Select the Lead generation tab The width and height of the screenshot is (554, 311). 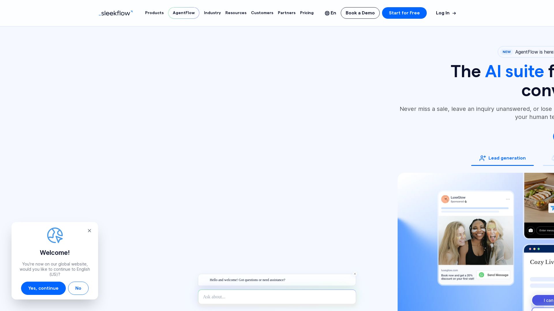(502, 158)
